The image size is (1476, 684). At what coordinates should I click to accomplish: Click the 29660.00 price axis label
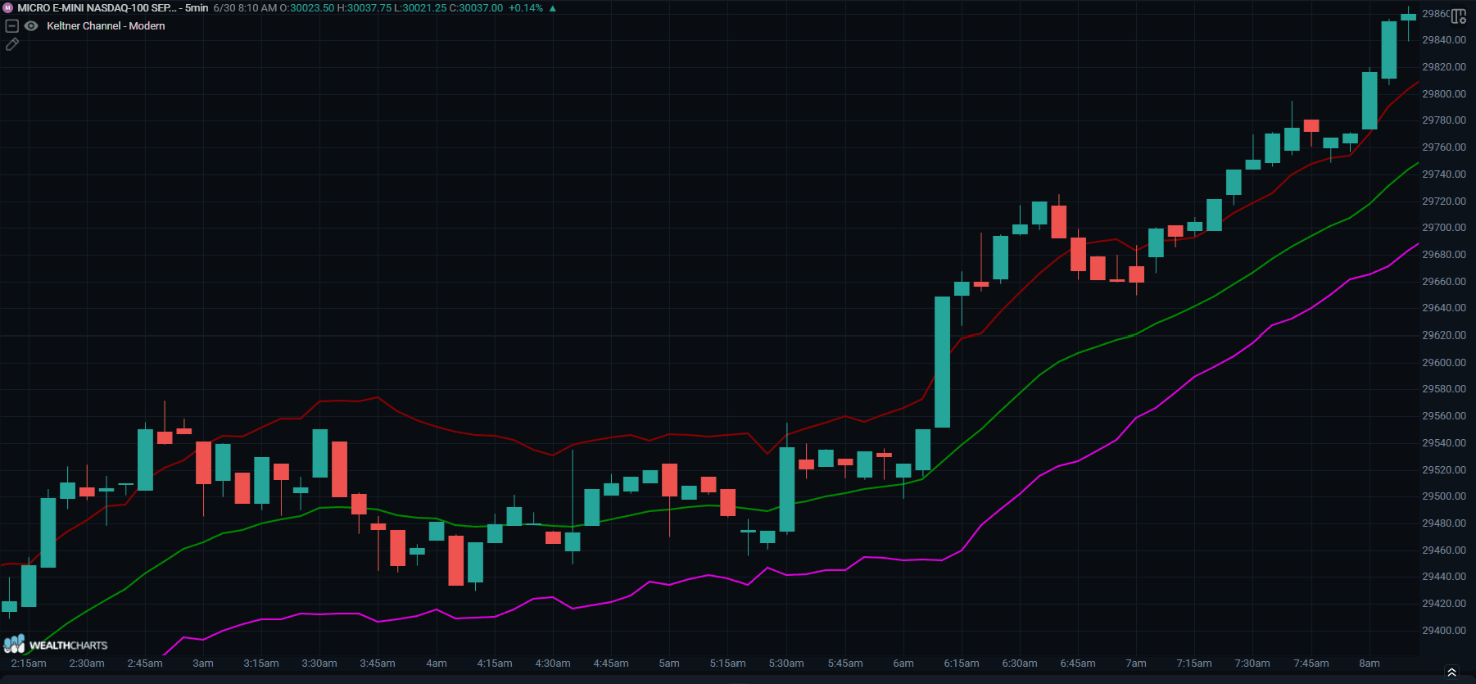click(1444, 282)
